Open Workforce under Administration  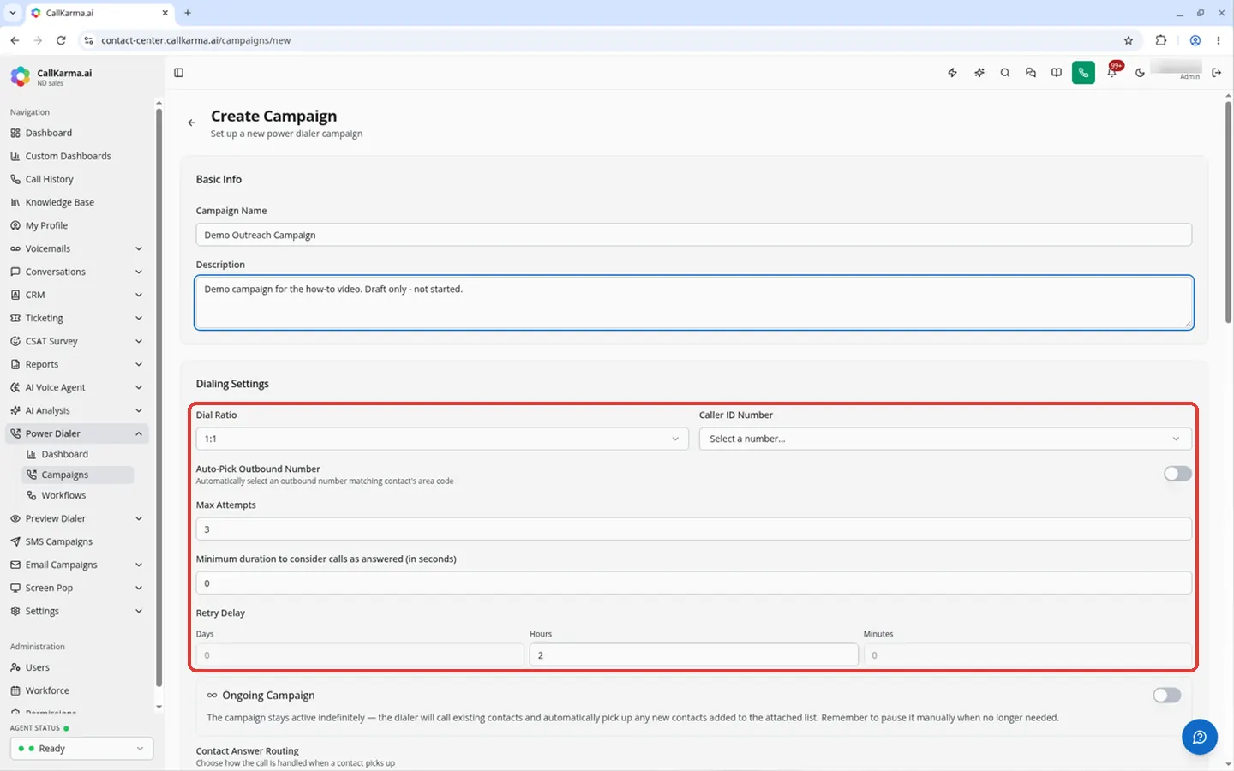tap(75, 690)
